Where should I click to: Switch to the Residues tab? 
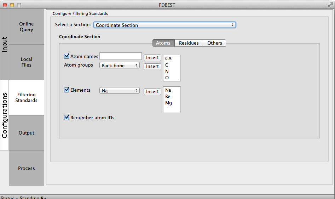pos(189,43)
